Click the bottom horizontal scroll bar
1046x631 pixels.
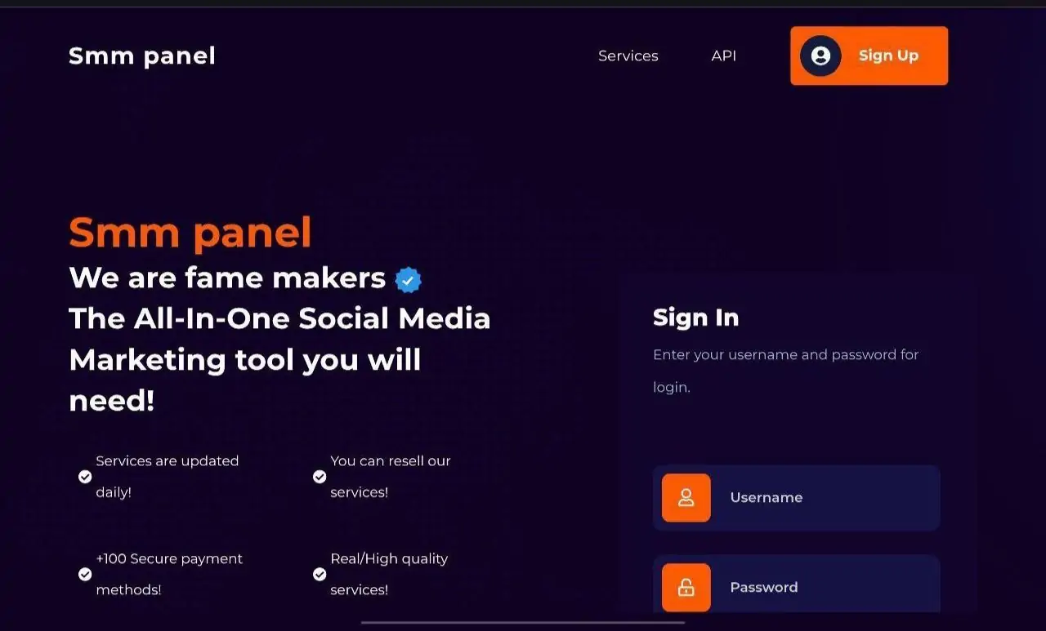[523, 623]
